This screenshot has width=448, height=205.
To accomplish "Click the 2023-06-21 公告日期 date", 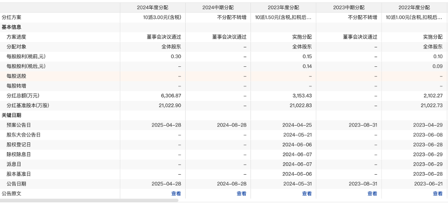I will 428,184.
